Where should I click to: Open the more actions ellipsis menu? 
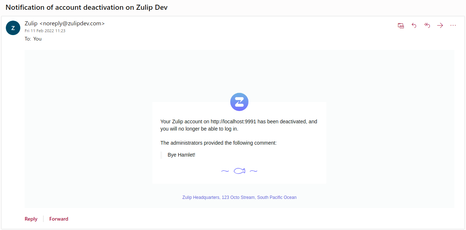(x=453, y=25)
